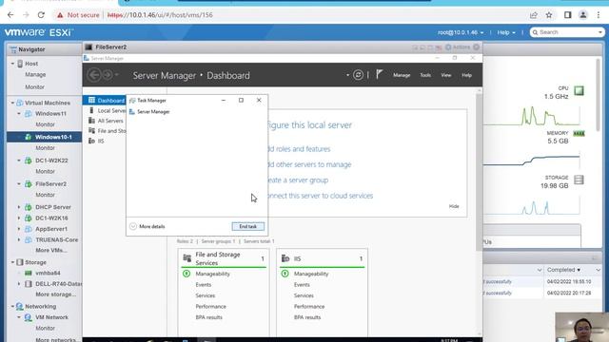
Task: Click the FileServer2 console Actions gear icon
Action: (448, 47)
